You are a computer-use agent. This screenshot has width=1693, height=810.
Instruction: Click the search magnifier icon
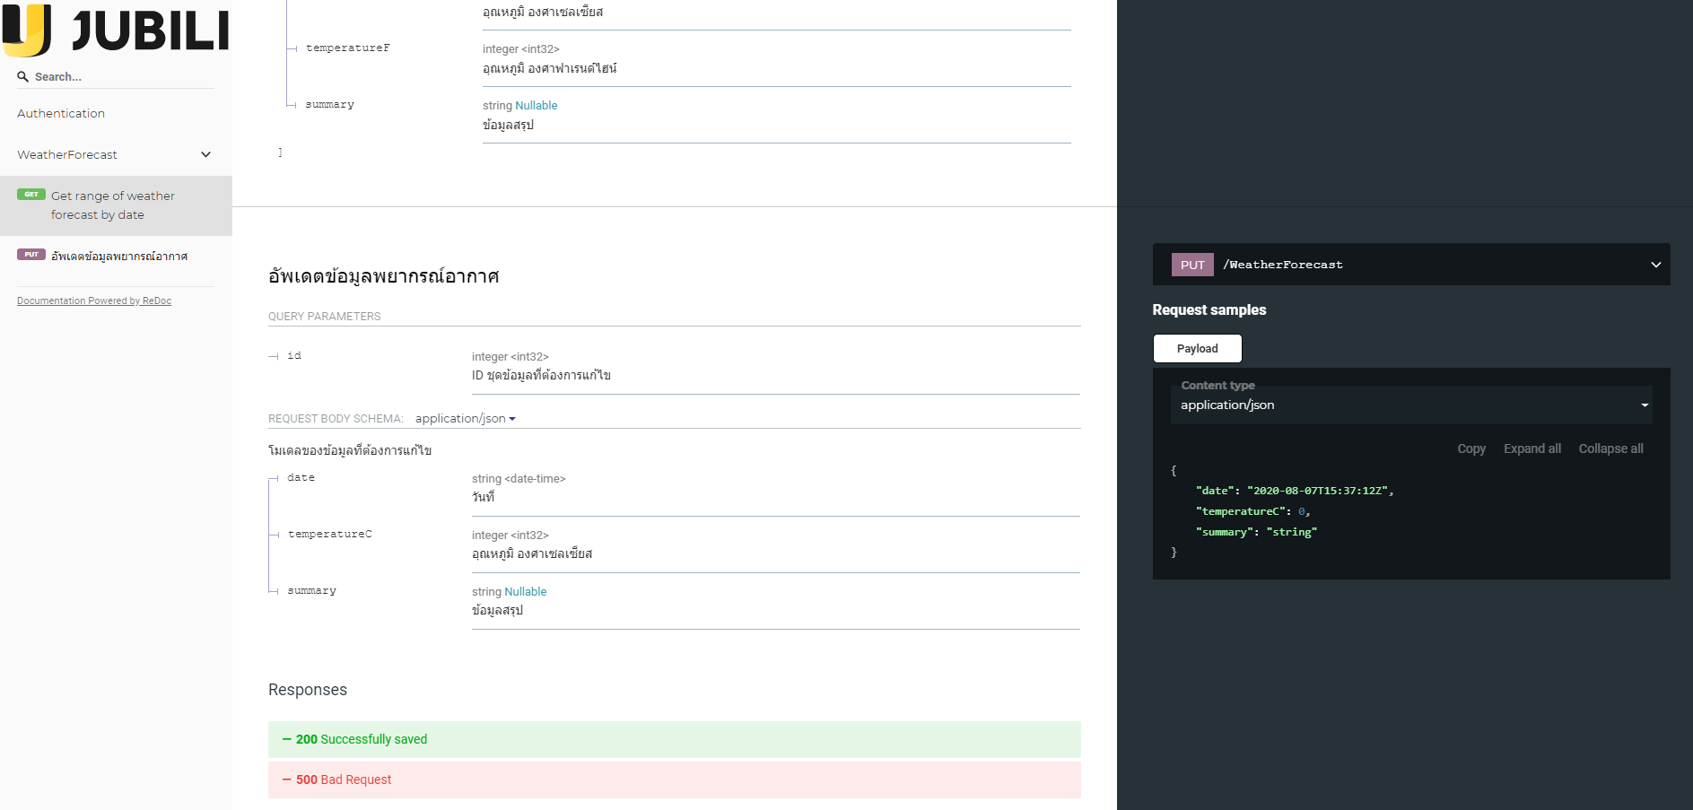[22, 77]
